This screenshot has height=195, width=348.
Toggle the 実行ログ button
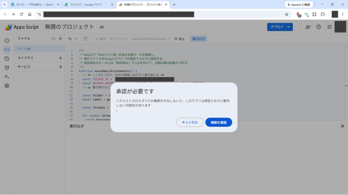tap(198, 39)
